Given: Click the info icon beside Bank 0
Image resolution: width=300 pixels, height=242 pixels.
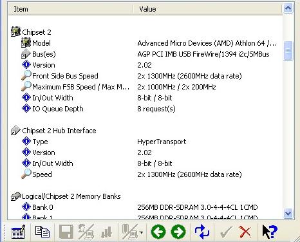Looking at the screenshot, I should pyautogui.click(x=26, y=207).
